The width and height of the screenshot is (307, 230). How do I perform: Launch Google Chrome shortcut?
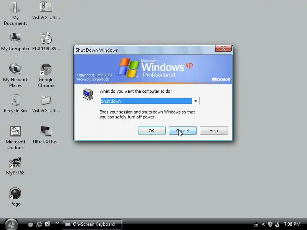[46, 75]
